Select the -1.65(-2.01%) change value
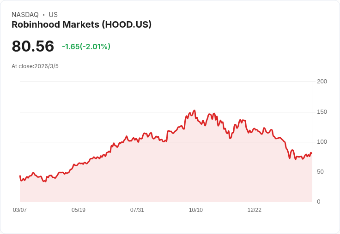This screenshot has width=340, height=234. point(86,47)
